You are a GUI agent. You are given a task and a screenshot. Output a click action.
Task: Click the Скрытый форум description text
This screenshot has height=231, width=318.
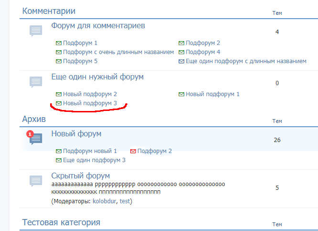point(138,188)
